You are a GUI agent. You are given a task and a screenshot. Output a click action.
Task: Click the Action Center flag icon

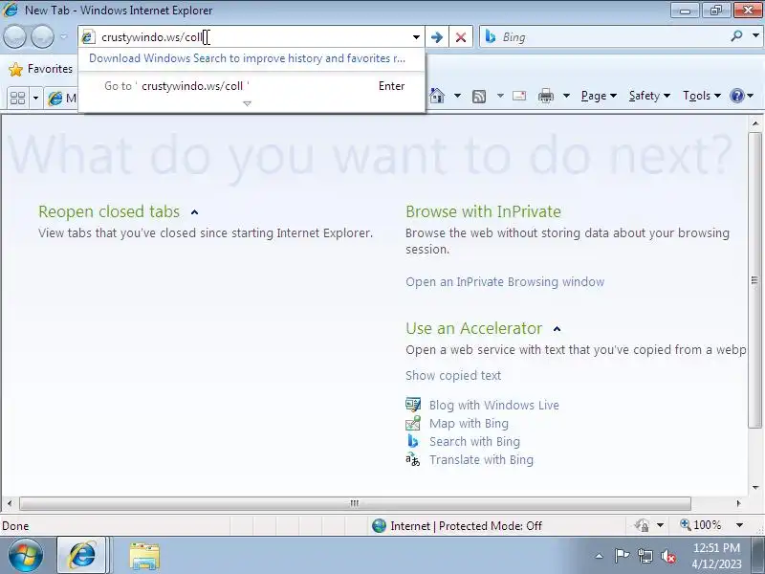point(622,556)
